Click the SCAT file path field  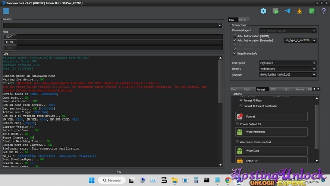[x=120, y=36]
